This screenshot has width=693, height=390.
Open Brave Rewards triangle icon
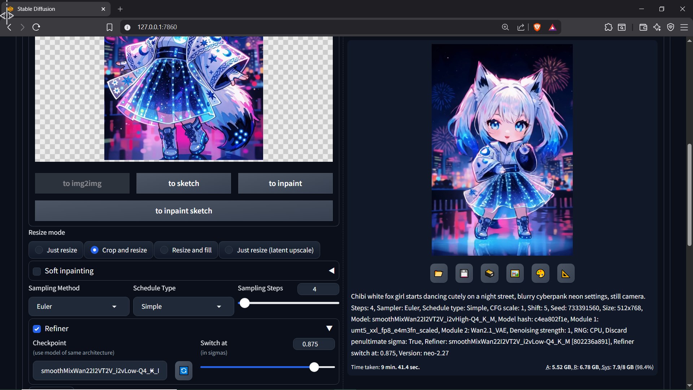pyautogui.click(x=552, y=27)
